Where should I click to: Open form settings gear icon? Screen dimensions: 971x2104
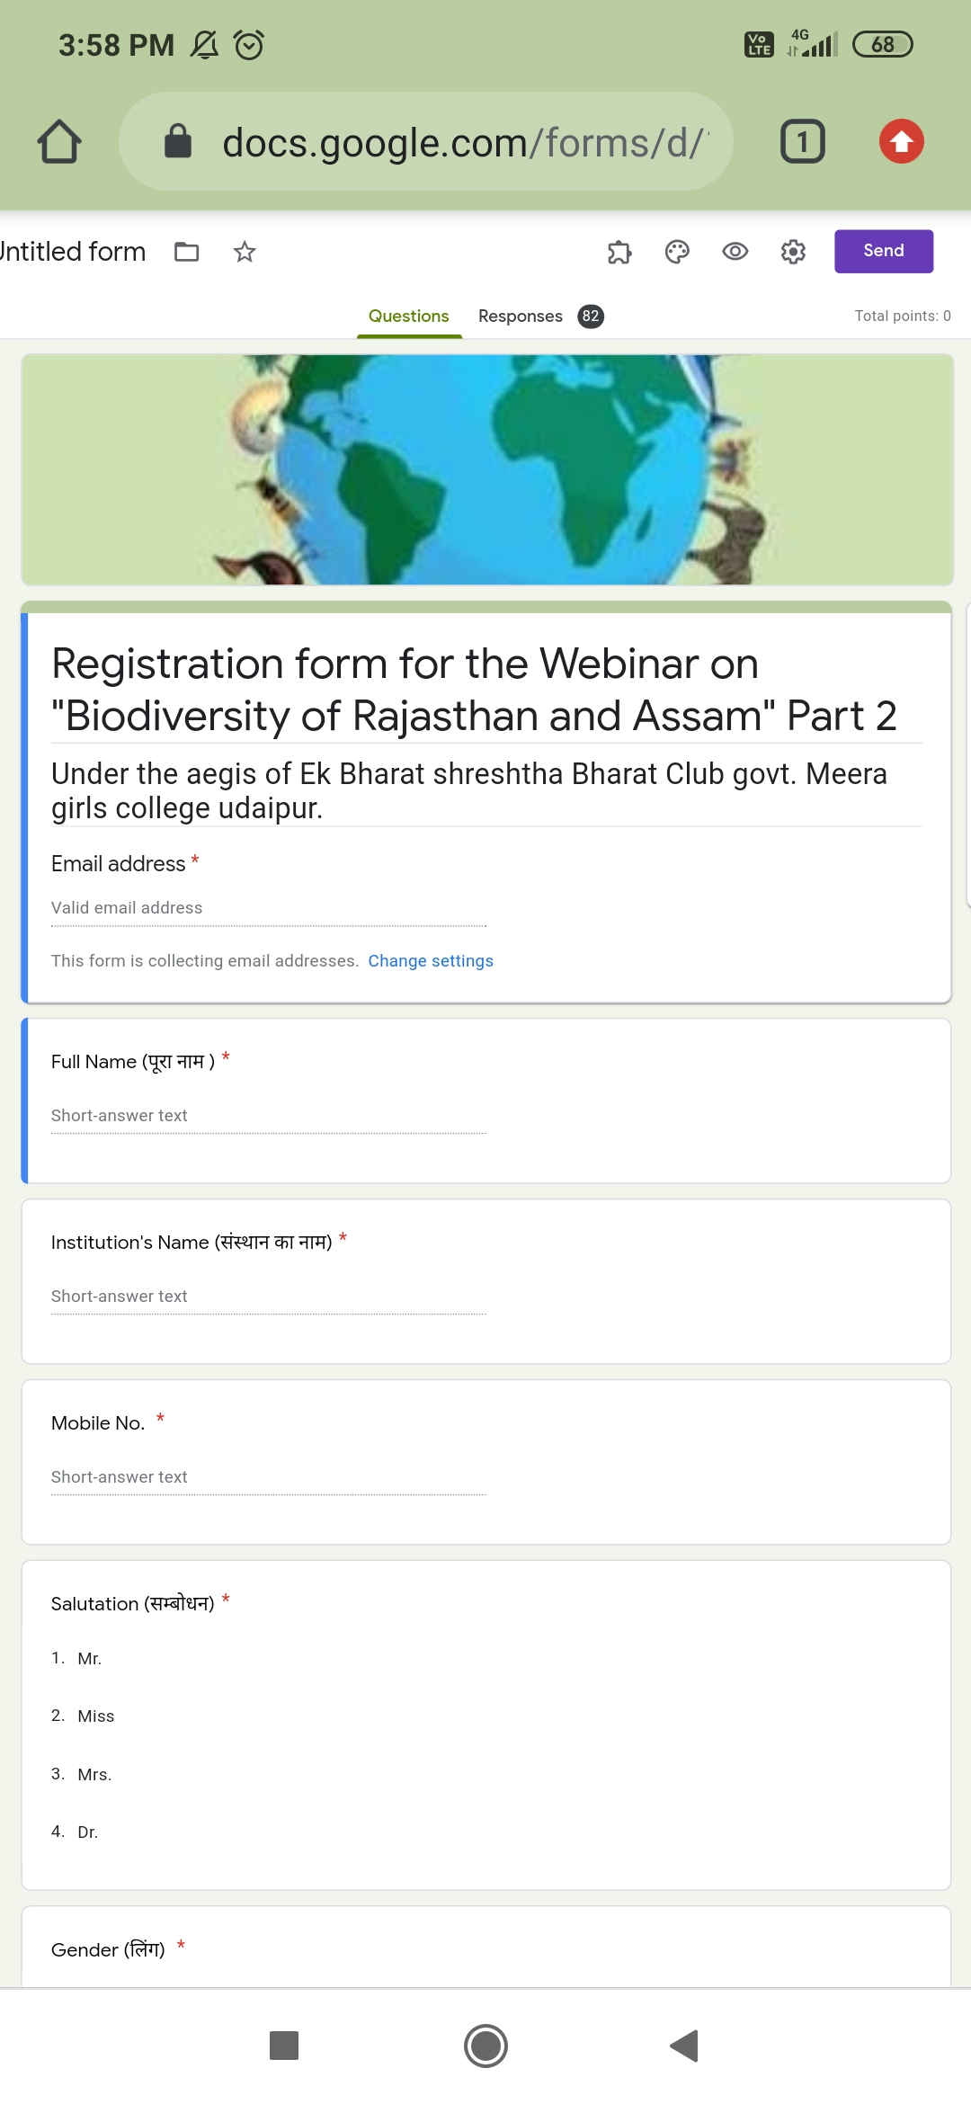point(793,252)
